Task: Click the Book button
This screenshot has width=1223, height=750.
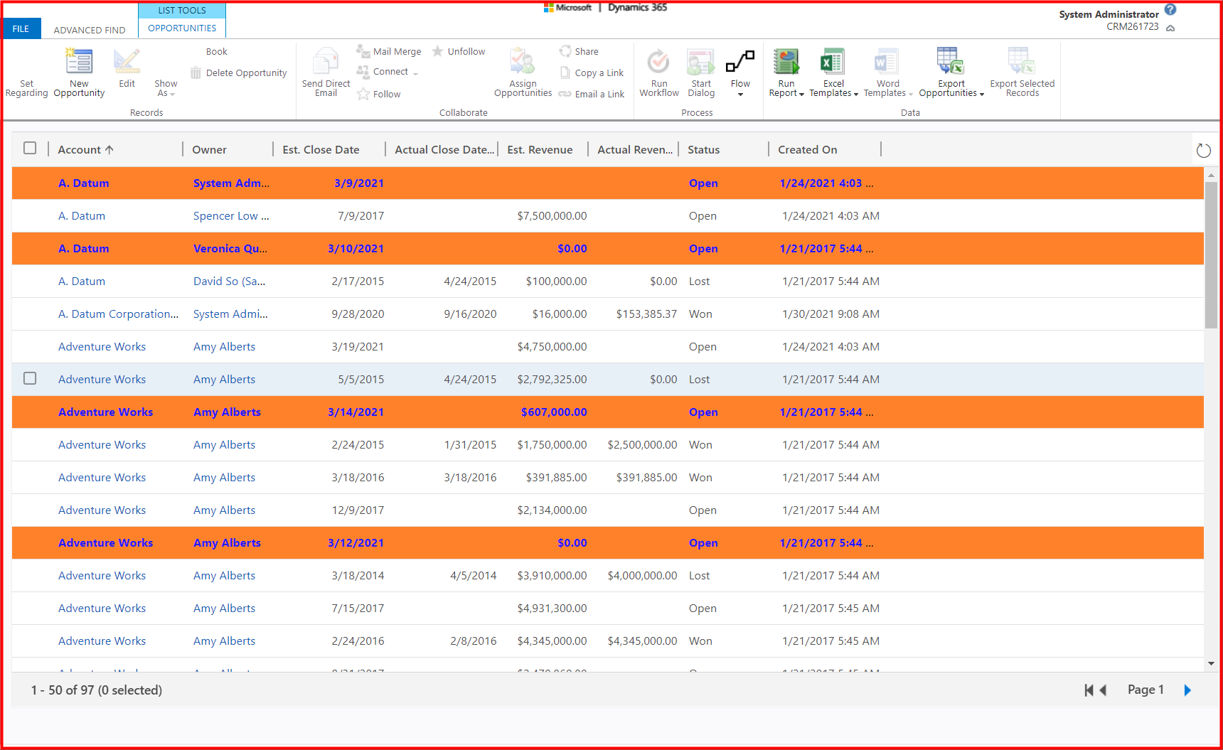Action: point(216,51)
